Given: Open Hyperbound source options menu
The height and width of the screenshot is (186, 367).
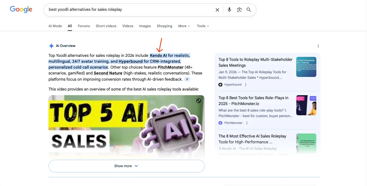Looking at the screenshot, I should (x=246, y=85).
